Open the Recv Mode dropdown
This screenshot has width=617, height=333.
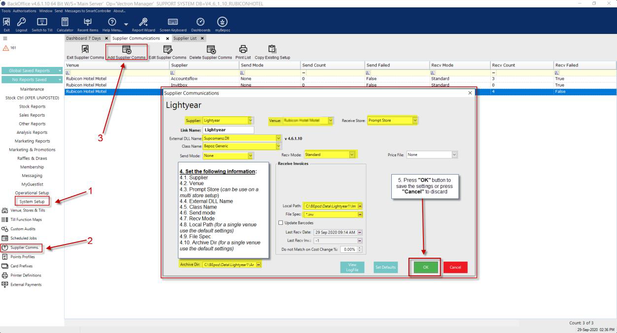(352, 154)
